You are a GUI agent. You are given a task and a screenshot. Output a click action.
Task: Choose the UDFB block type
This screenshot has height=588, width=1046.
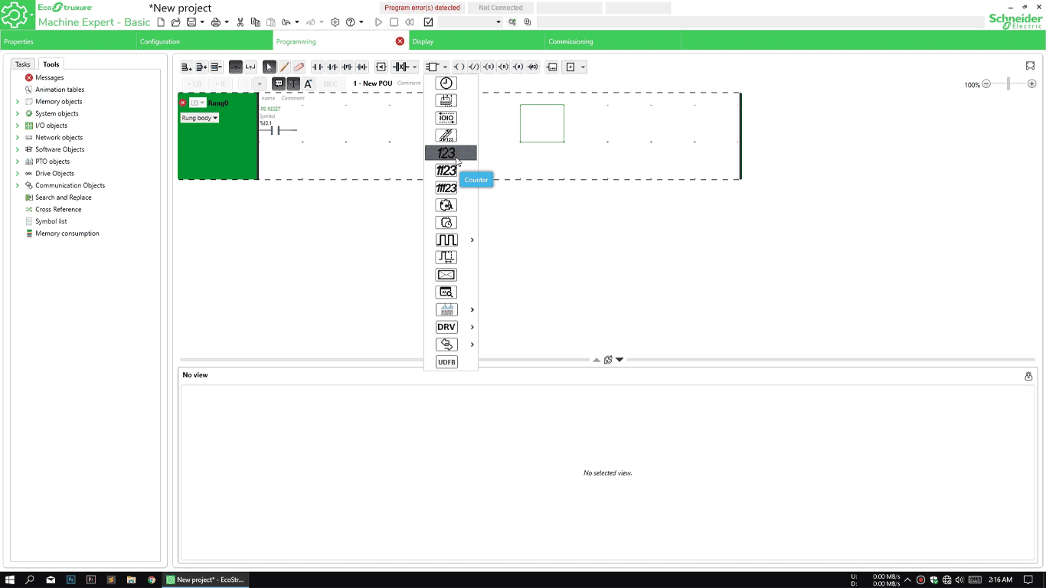point(446,361)
